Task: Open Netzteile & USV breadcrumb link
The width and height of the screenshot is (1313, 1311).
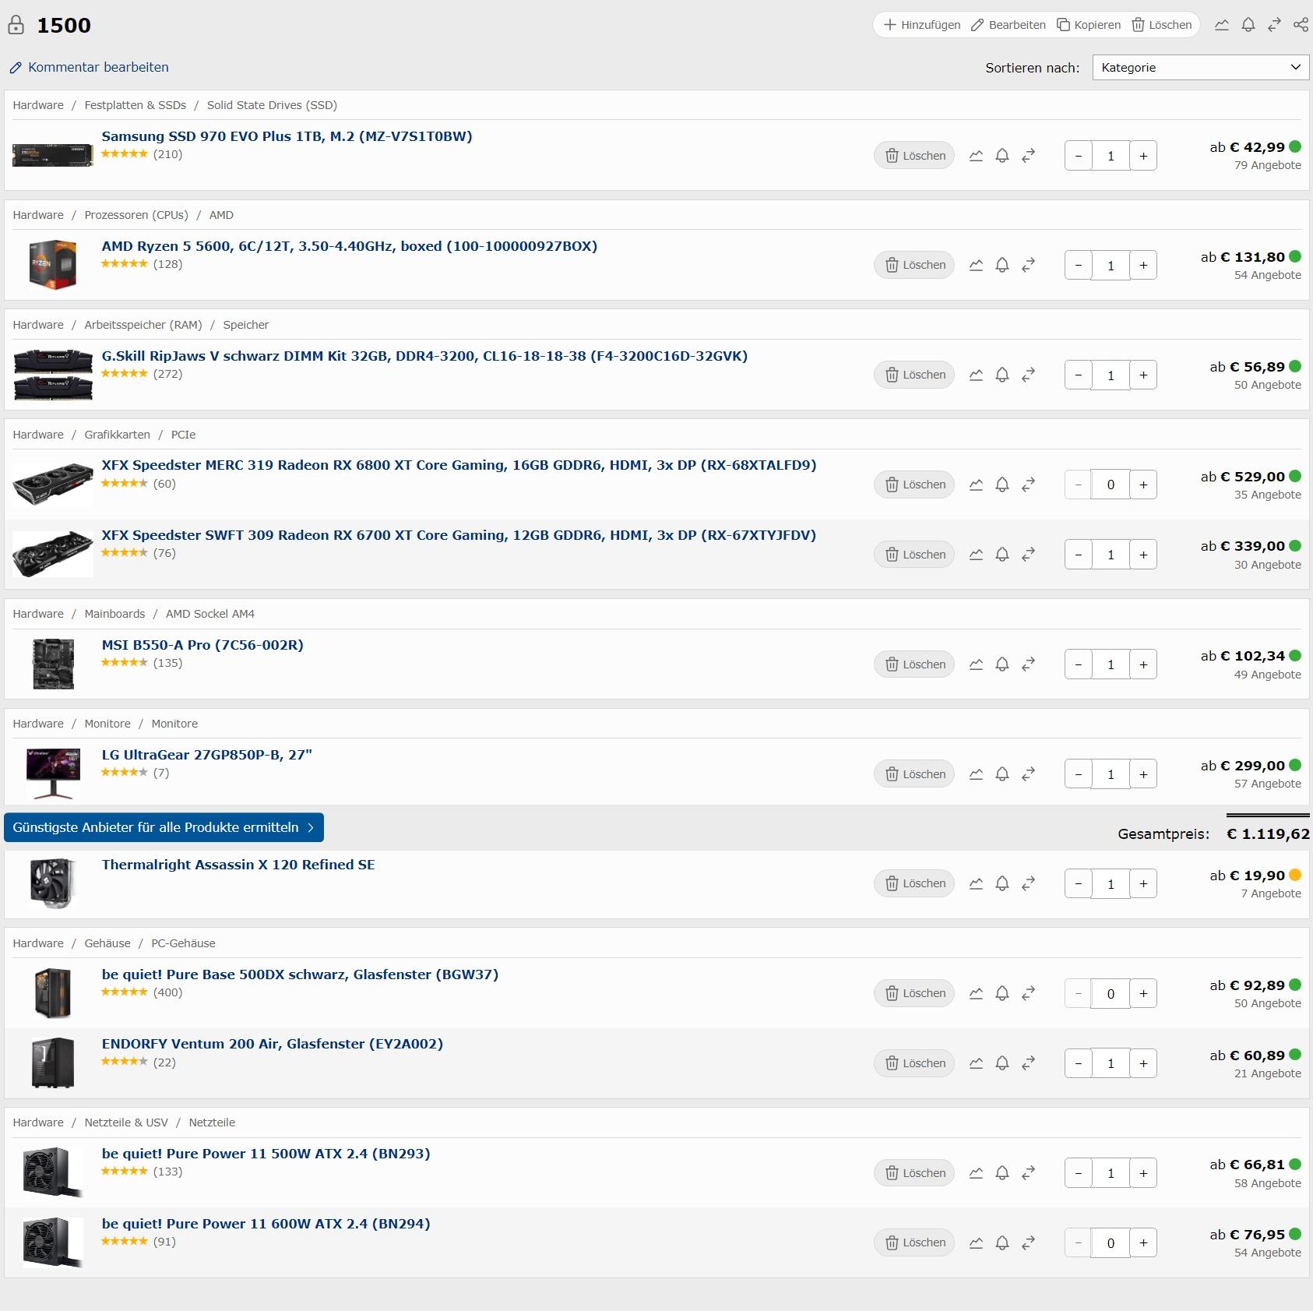Action: 126,1122
